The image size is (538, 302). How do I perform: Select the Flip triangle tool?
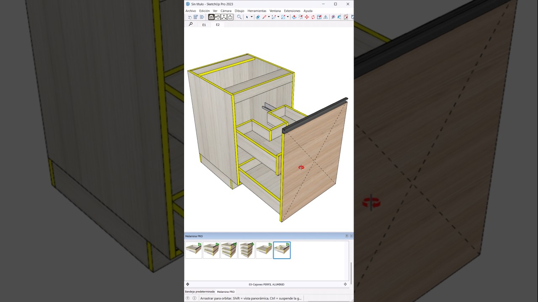[326, 17]
